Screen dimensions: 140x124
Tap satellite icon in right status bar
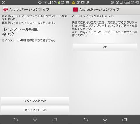(x=78, y=2)
